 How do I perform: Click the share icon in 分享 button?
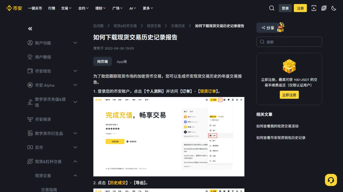click(263, 28)
